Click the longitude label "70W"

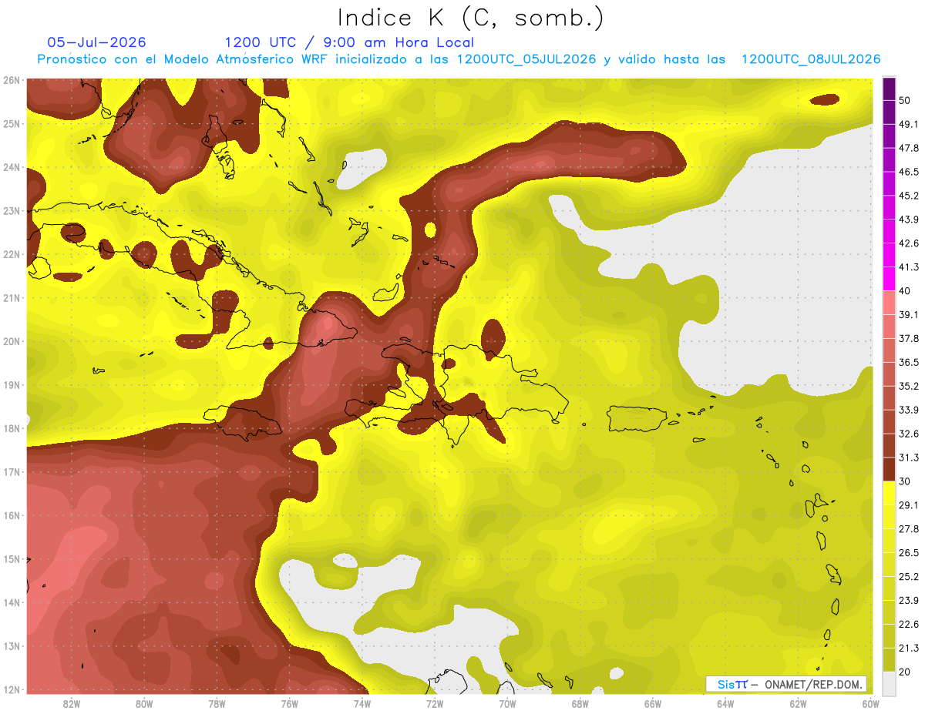(506, 703)
